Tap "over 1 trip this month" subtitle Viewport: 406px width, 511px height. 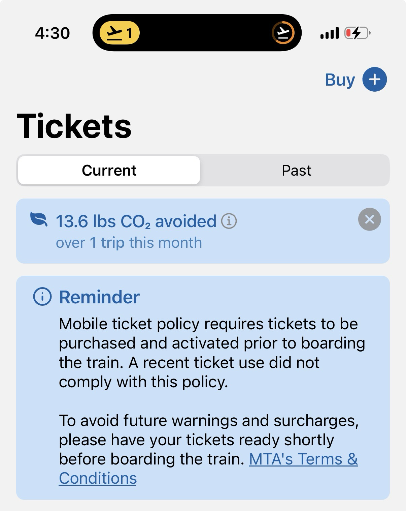[x=129, y=243]
